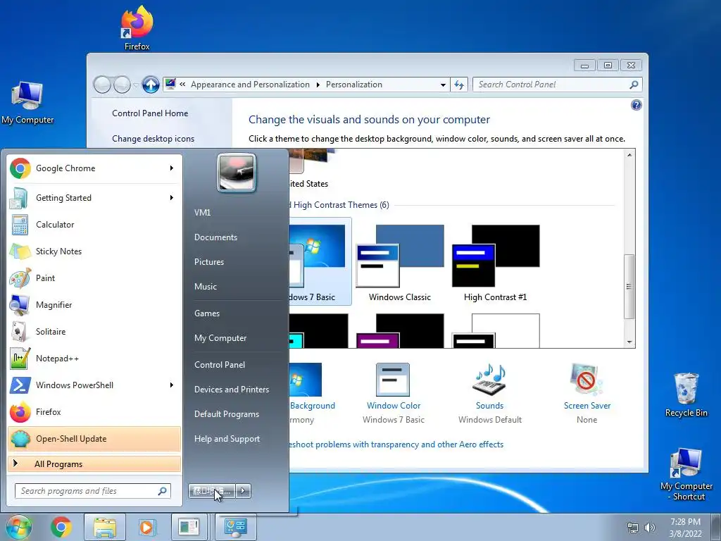
Task: Open Help and Support from Start menu
Action: point(227,439)
